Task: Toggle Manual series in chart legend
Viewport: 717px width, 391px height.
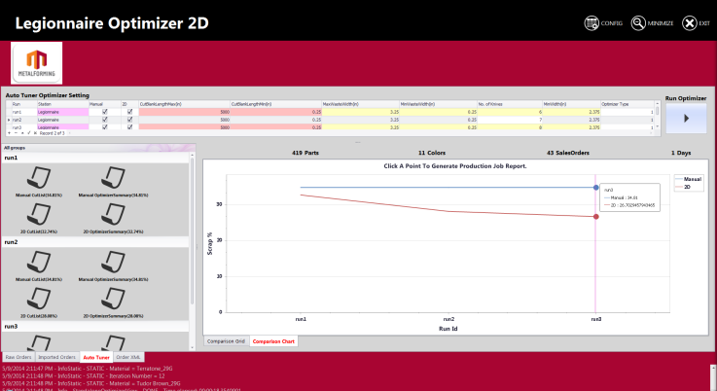Action: pos(689,179)
